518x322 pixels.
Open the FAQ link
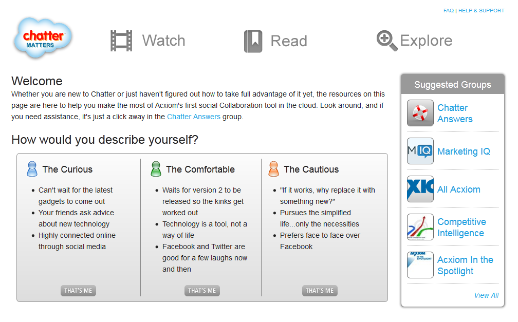(x=449, y=11)
